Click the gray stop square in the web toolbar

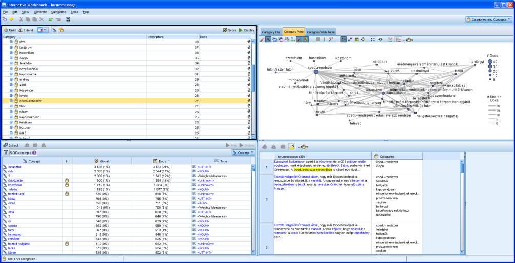click(x=318, y=39)
